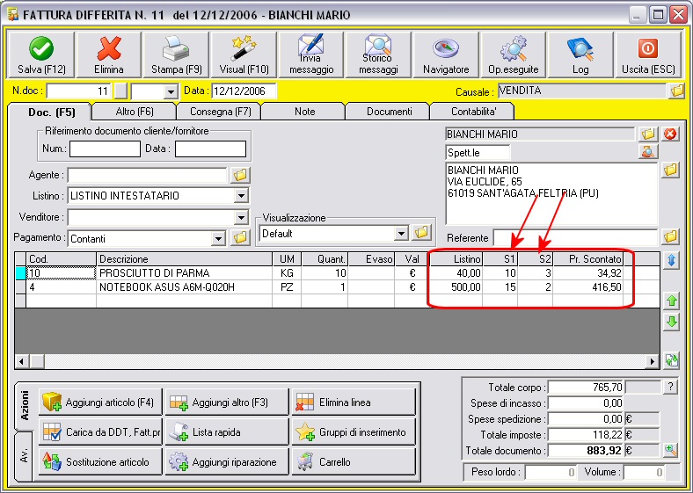Click Aggiungi articolo (F4) button

tap(100, 402)
